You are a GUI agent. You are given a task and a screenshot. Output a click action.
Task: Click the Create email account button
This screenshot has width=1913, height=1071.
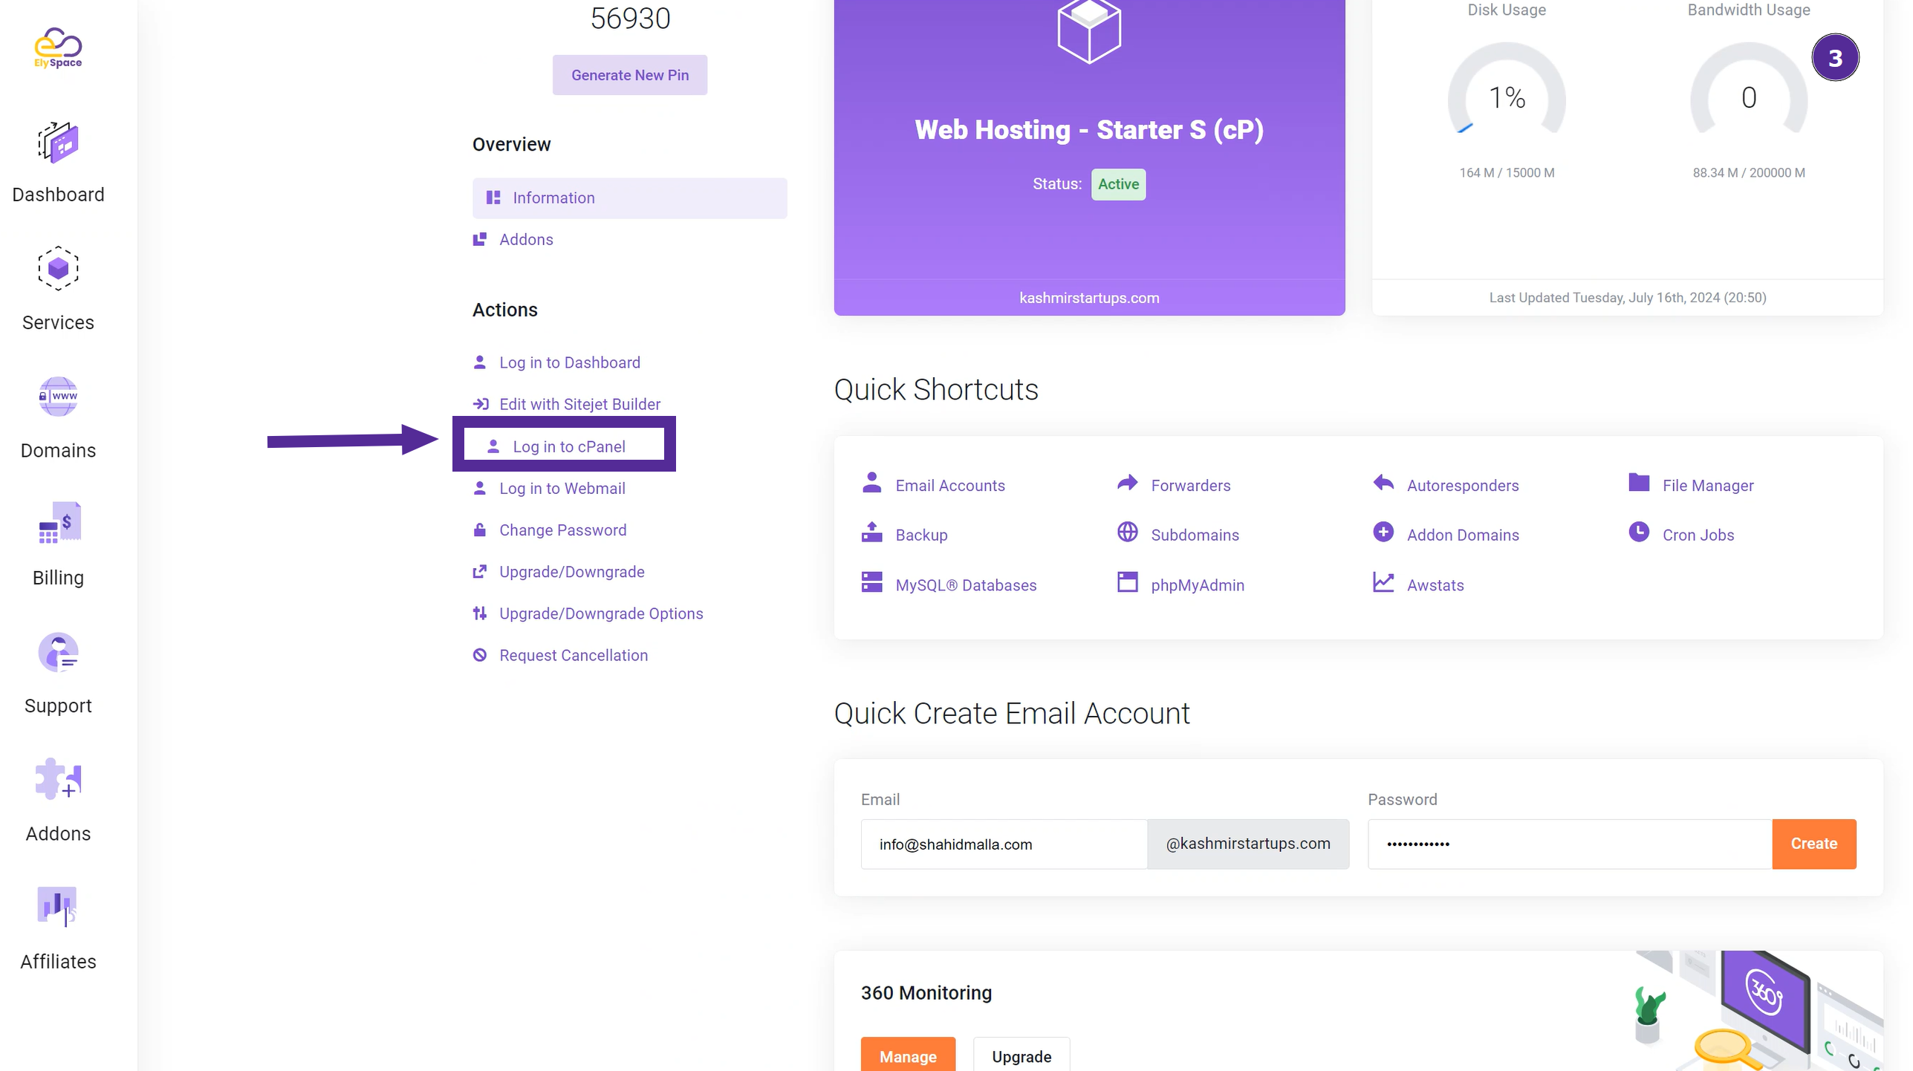(1814, 844)
